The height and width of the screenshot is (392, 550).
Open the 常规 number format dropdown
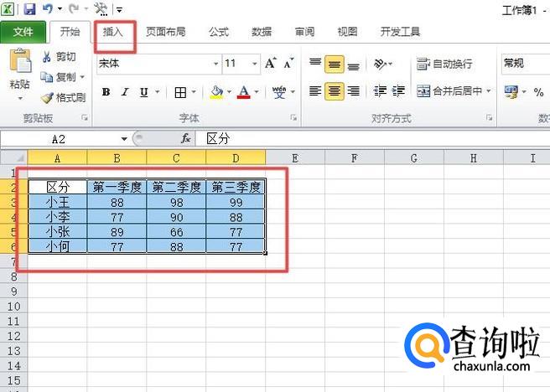pos(526,64)
